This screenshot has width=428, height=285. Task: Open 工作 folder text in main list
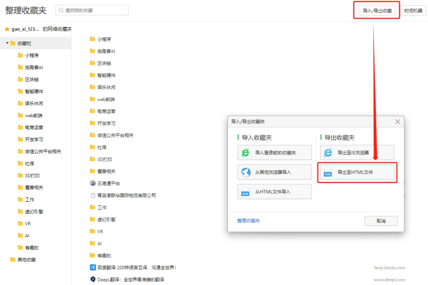pos(102,208)
